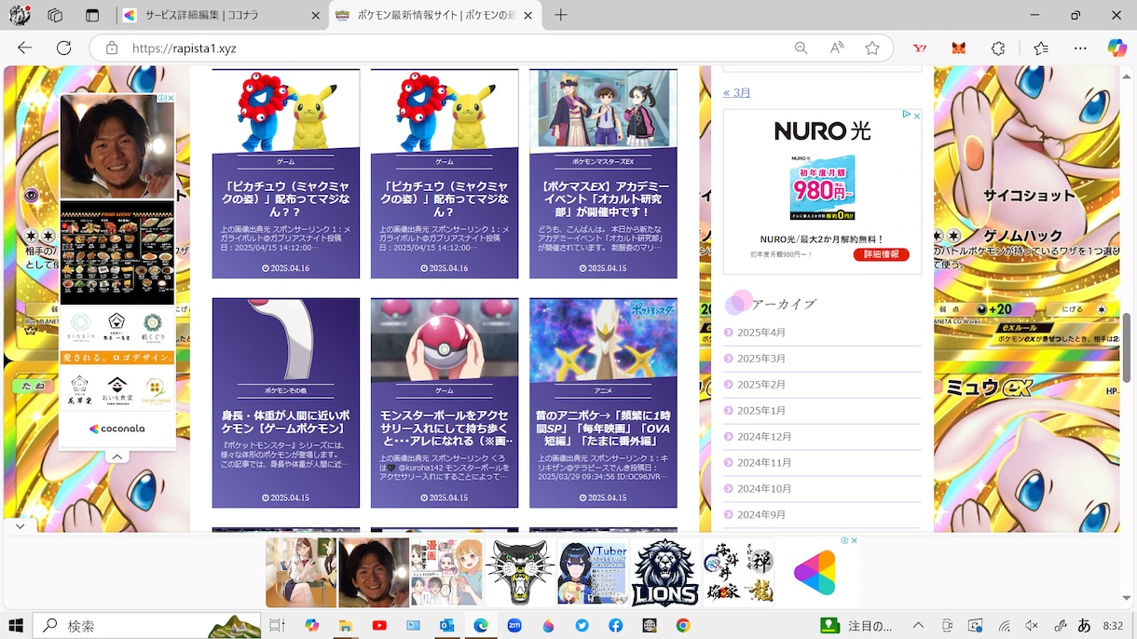Focus the address bar URL field
This screenshot has width=1137, height=639.
447,48
